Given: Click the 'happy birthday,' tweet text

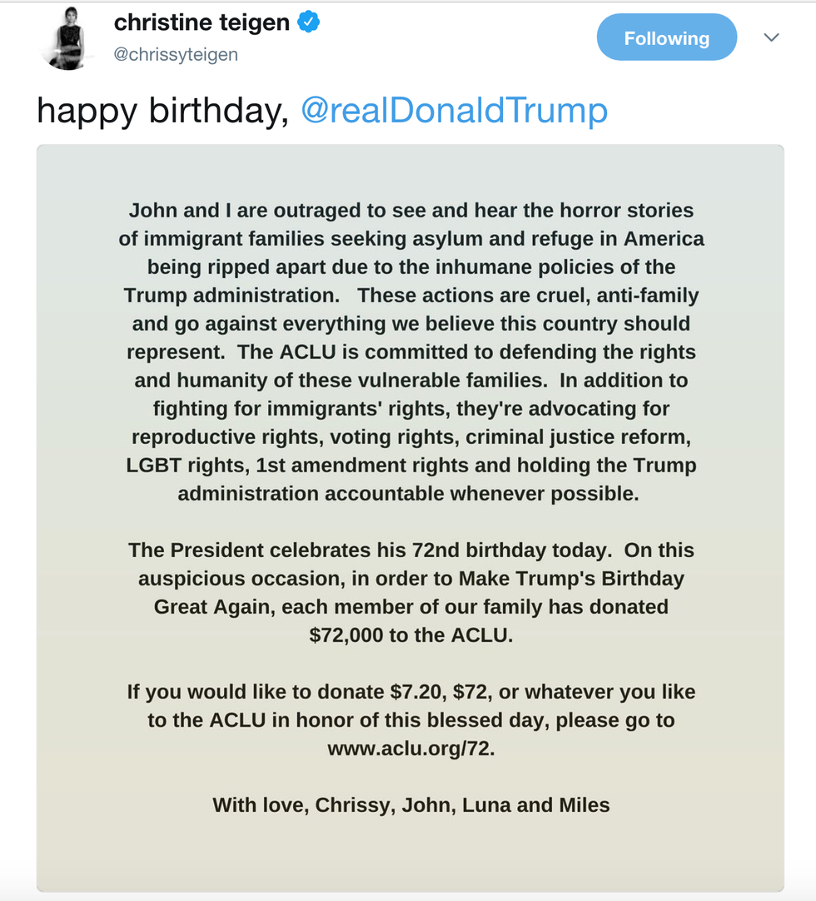Looking at the screenshot, I should (x=162, y=110).
